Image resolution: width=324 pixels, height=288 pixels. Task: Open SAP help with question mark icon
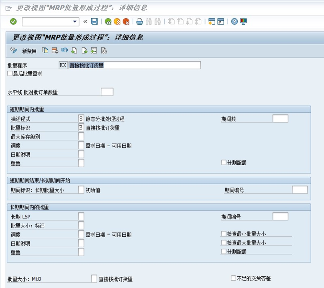tap(235, 21)
